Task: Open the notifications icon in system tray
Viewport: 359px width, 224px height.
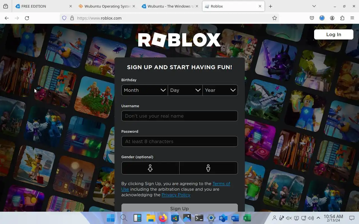Action: 352,218
